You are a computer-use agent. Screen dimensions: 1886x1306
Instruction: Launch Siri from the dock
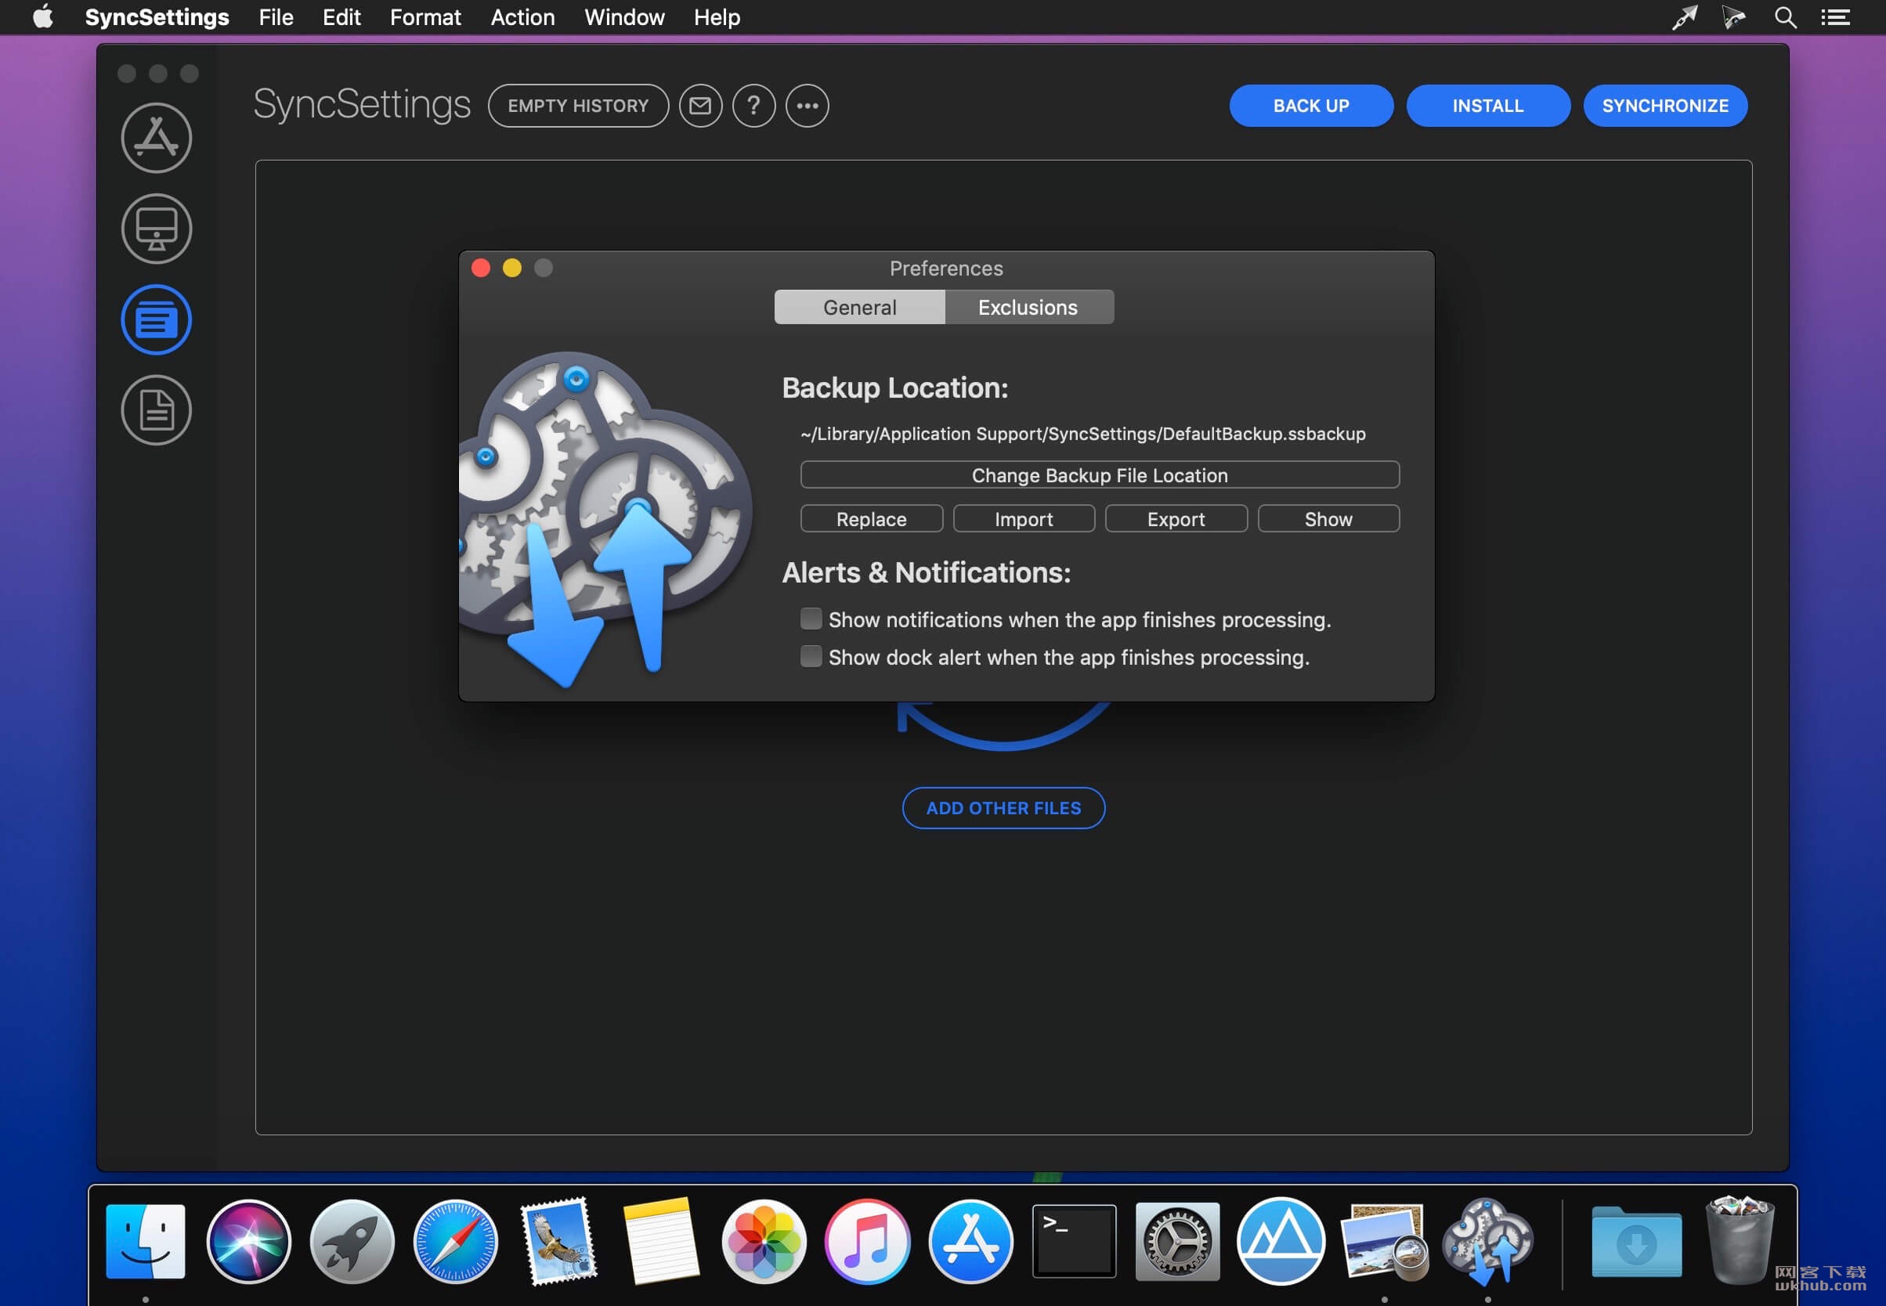[x=249, y=1240]
